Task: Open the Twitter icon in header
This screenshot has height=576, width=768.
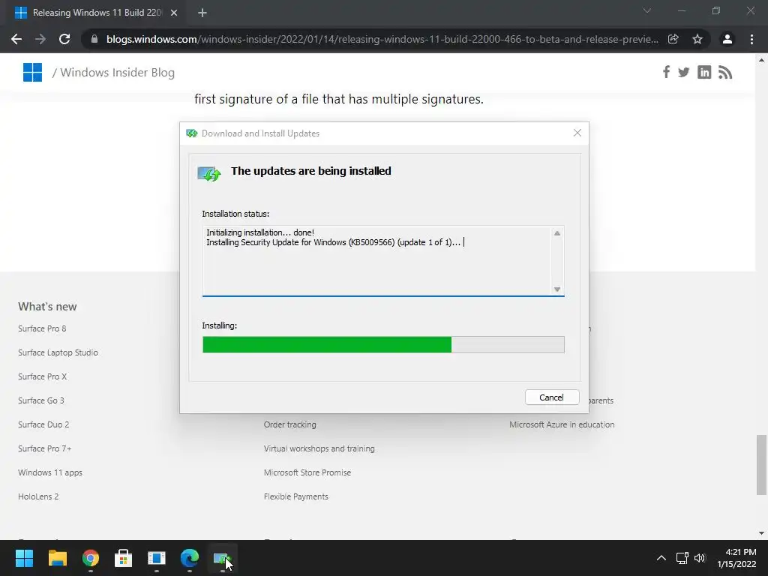Action: pos(684,73)
